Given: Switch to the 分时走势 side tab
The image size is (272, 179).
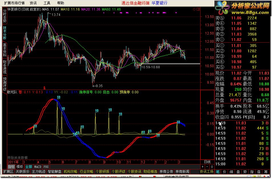Looking at the screenshot, I should point(5,16).
